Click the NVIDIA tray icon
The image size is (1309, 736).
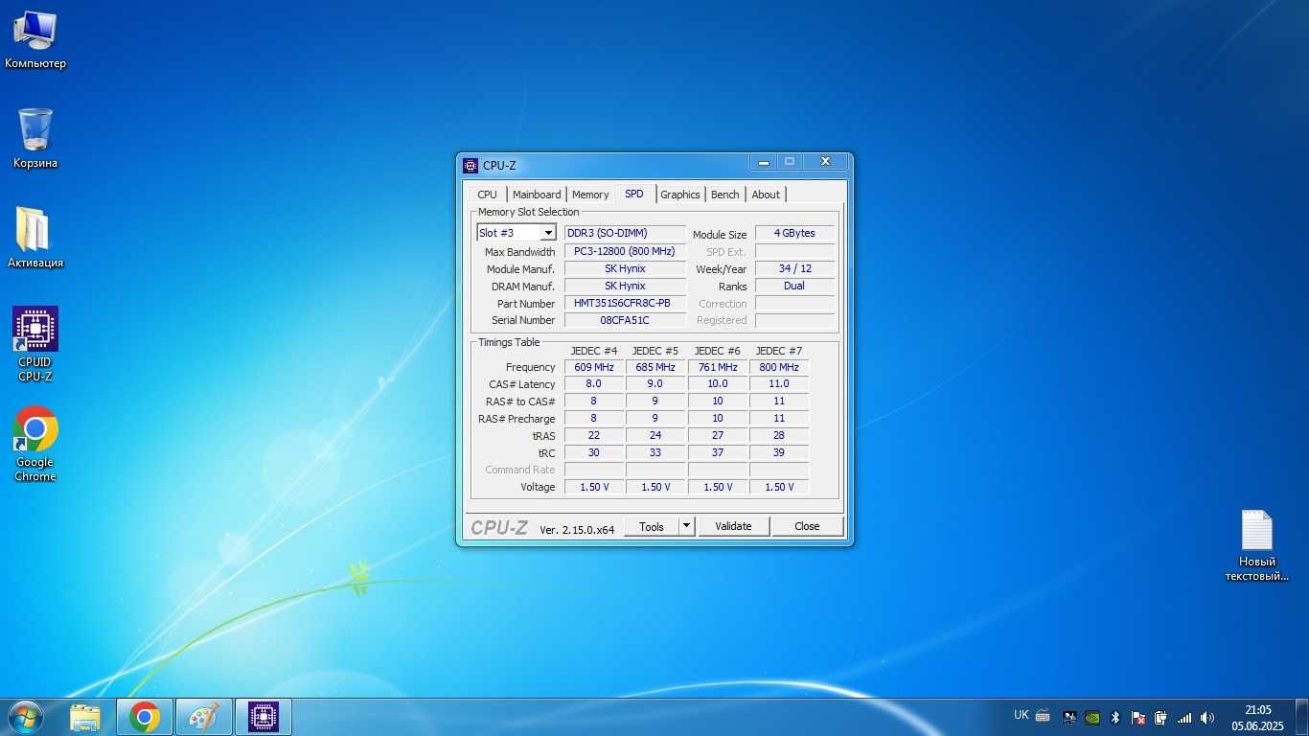click(x=1092, y=717)
